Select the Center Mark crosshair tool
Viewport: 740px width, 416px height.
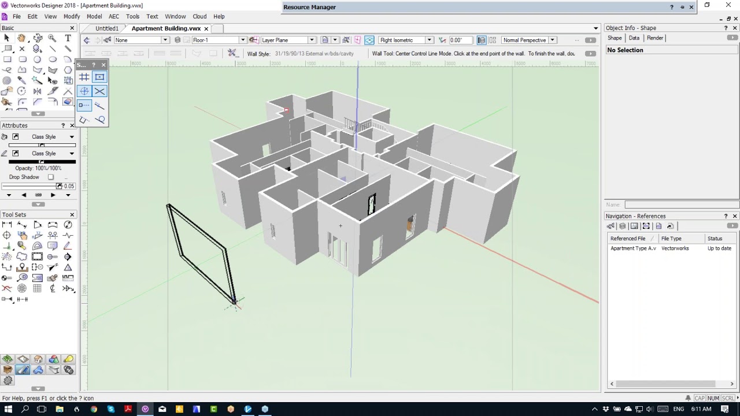[x=6, y=235]
